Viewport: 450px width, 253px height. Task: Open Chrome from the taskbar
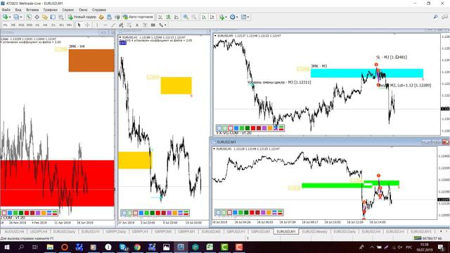pyautogui.click(x=137, y=247)
